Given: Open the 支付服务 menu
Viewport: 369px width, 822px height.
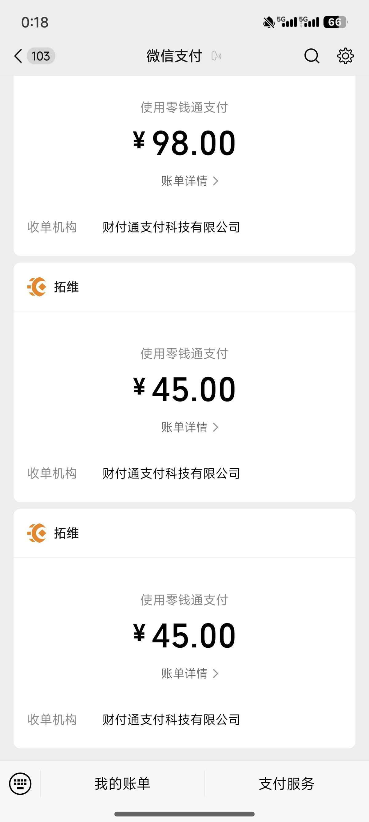Looking at the screenshot, I should [287, 784].
